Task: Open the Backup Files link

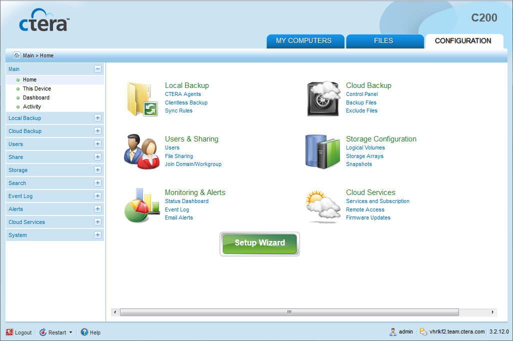Action: tap(361, 103)
